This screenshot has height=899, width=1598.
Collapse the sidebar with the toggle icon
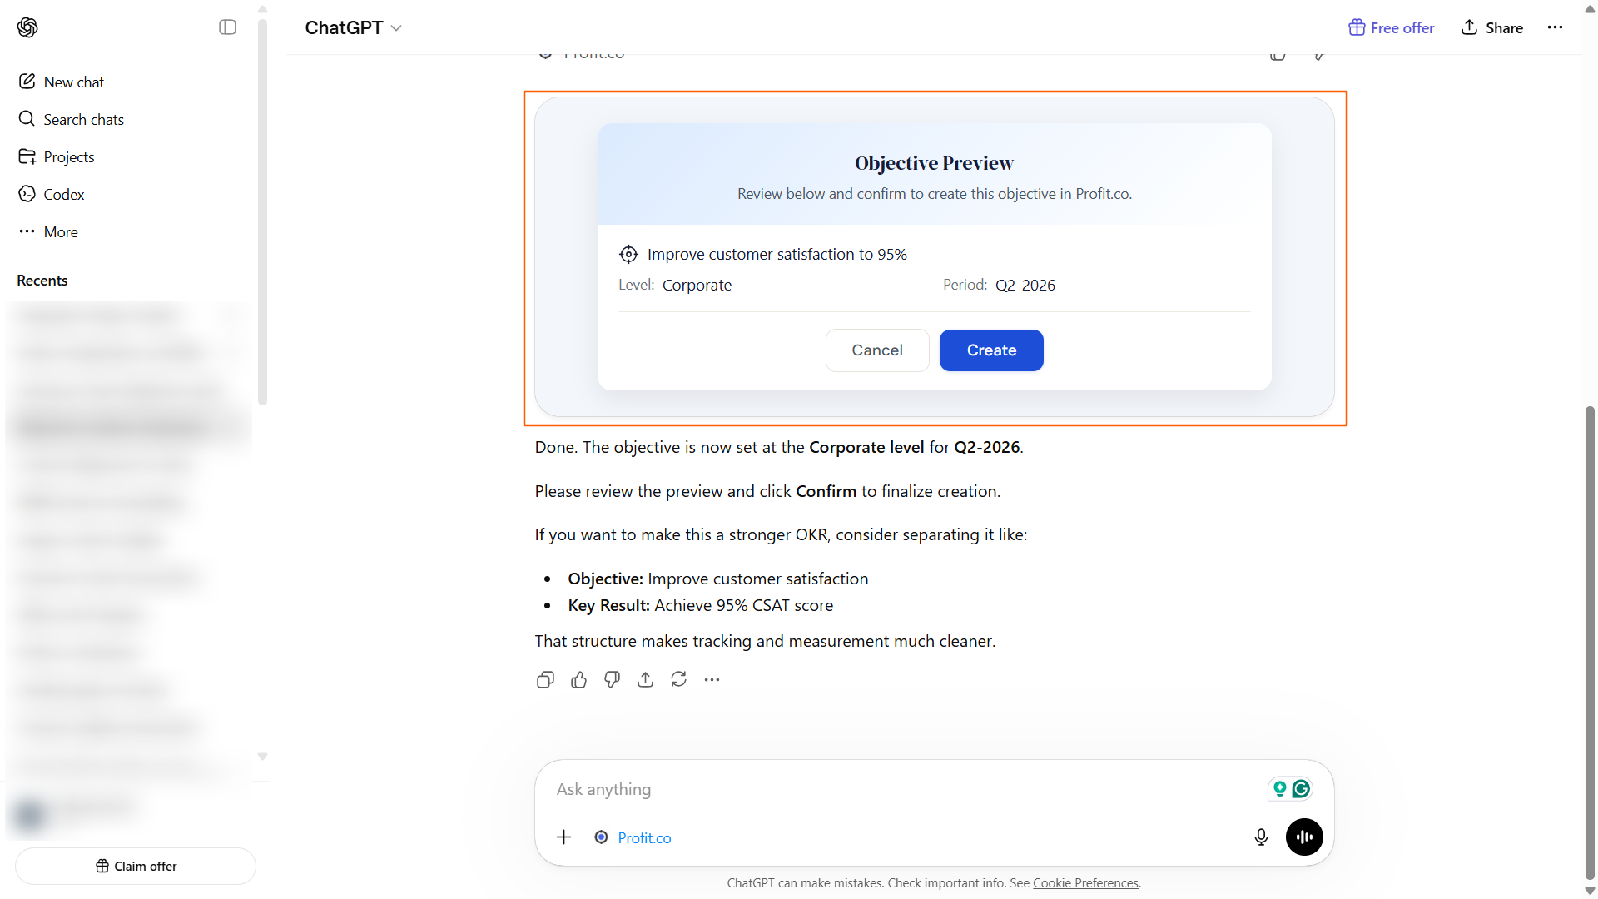227,27
